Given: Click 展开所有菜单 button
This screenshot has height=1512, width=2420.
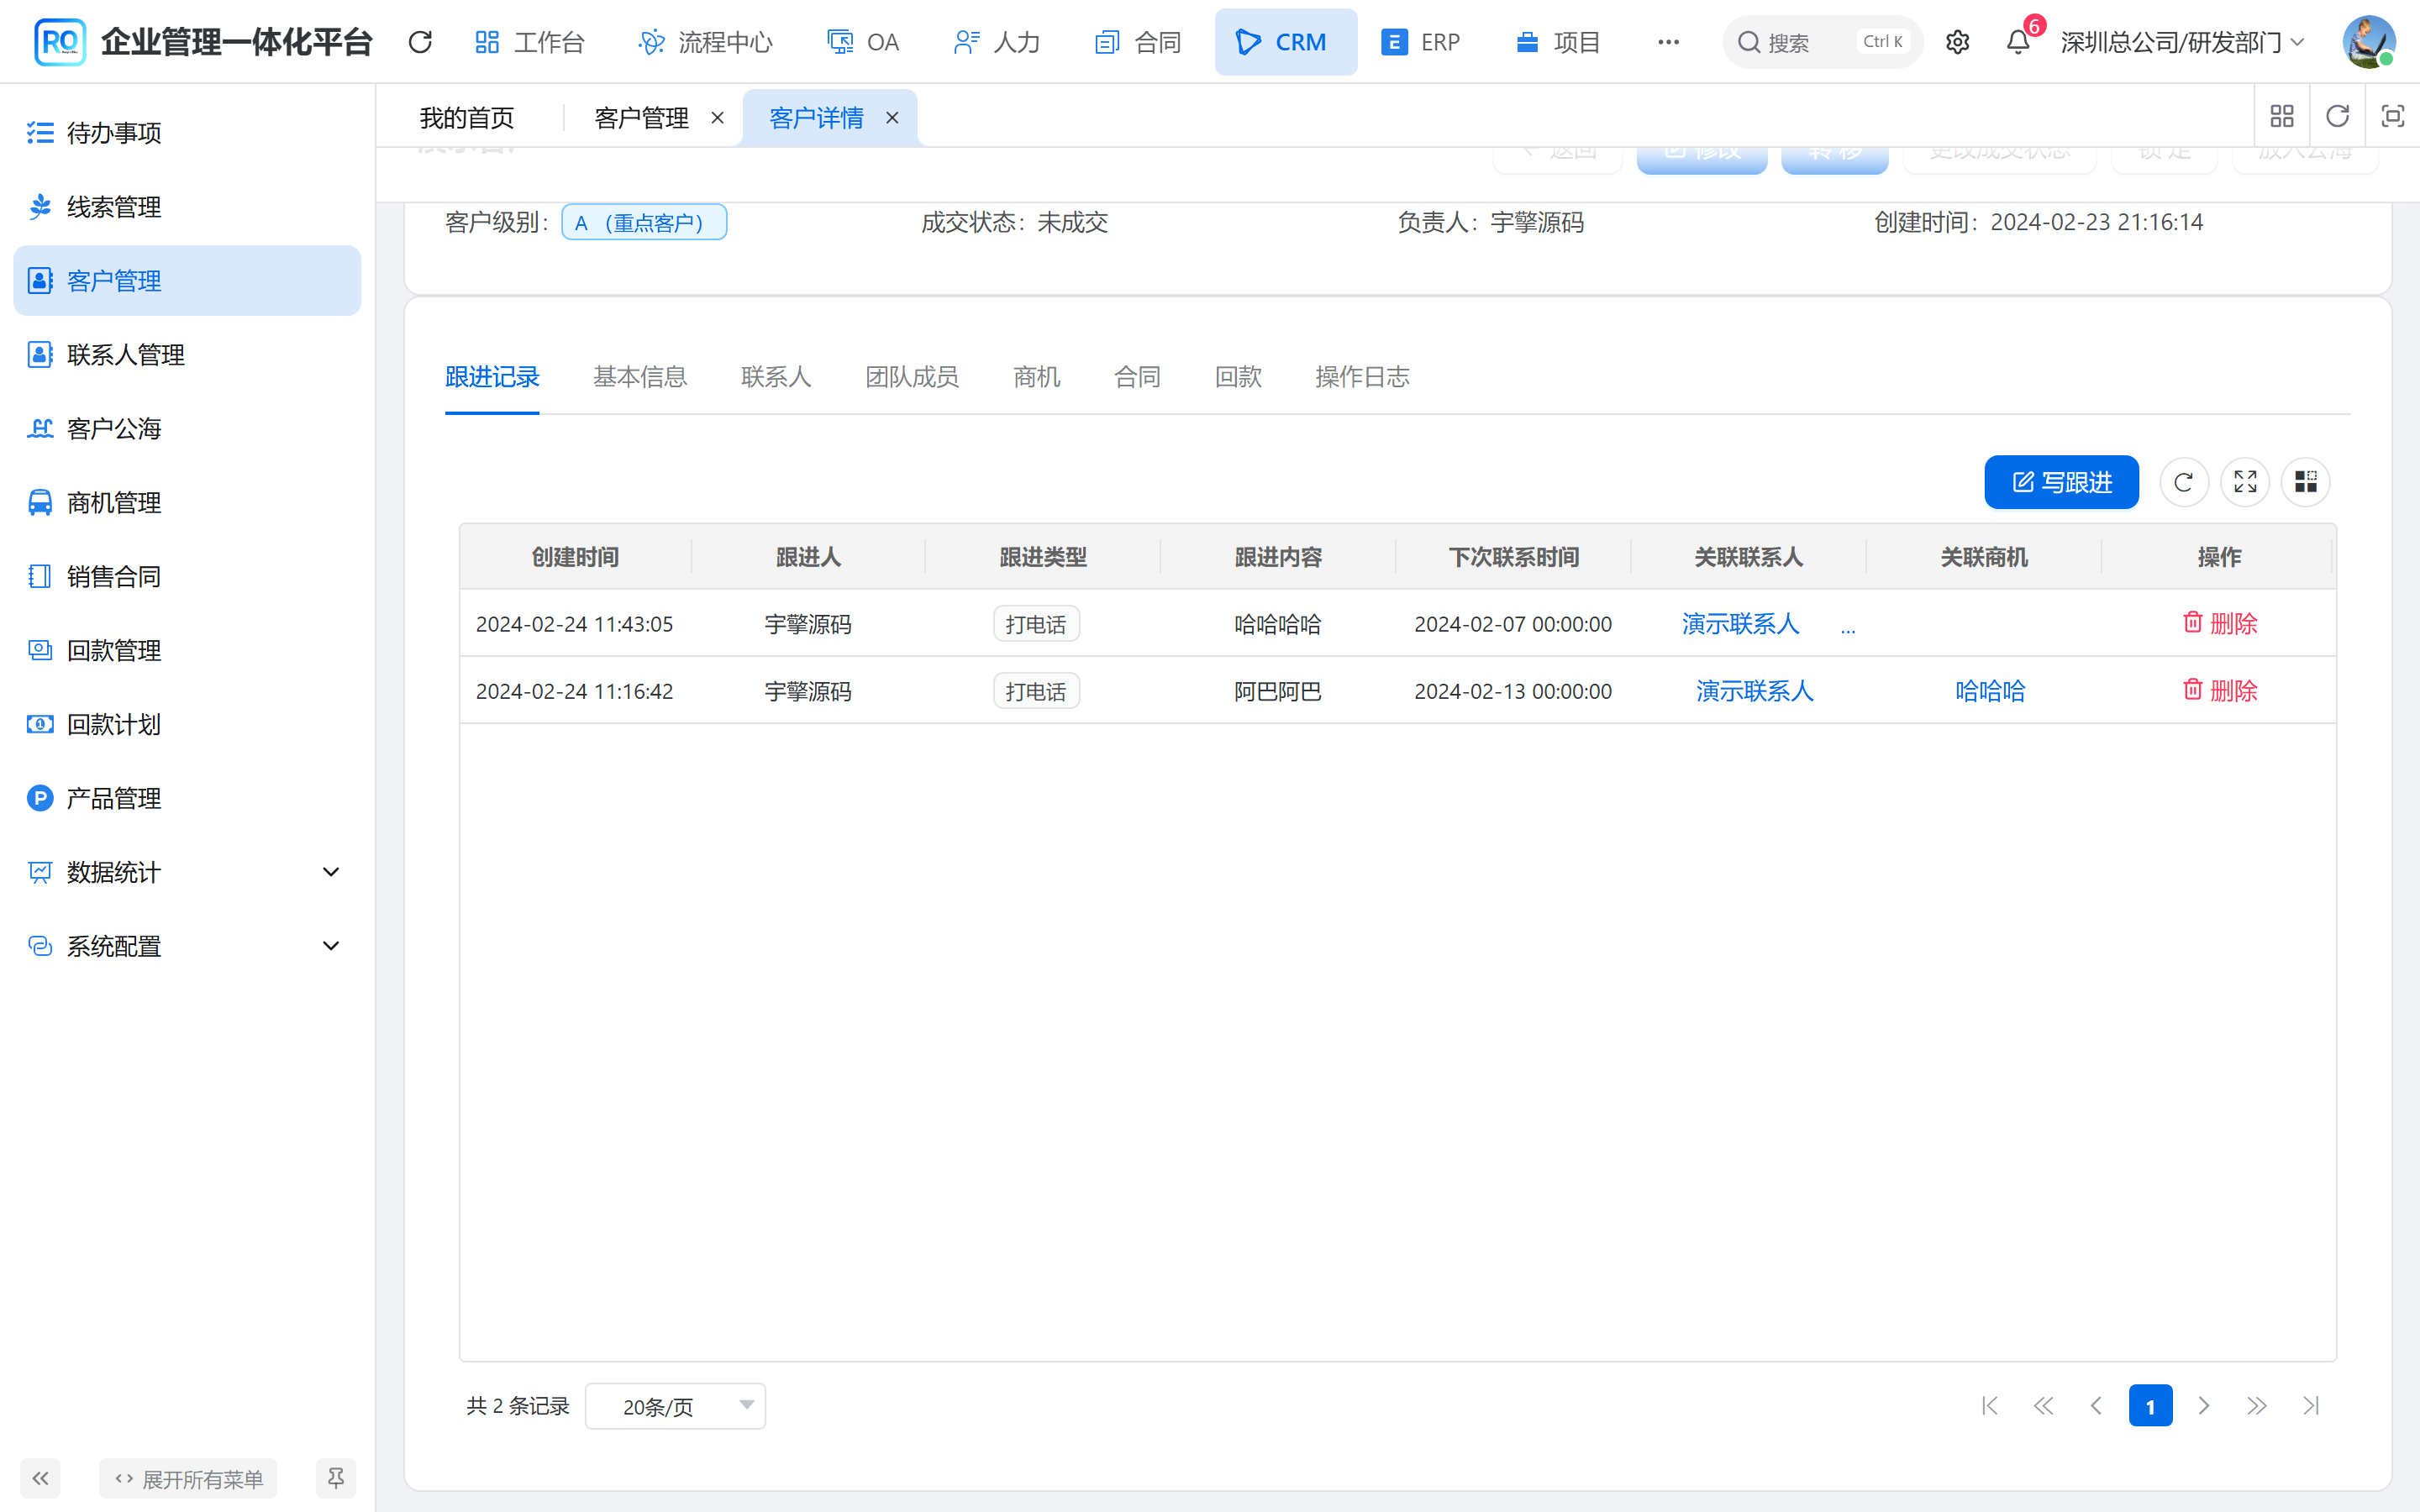Looking at the screenshot, I should pyautogui.click(x=188, y=1478).
